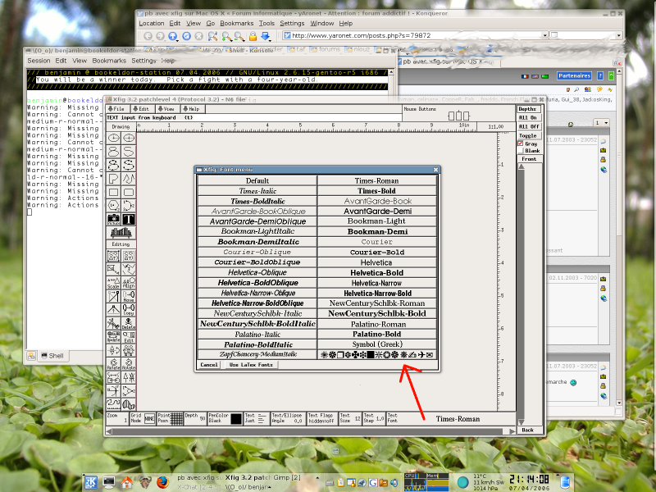Select the circle drawing tool in Xfig
The width and height of the screenshot is (656, 492).
113,138
